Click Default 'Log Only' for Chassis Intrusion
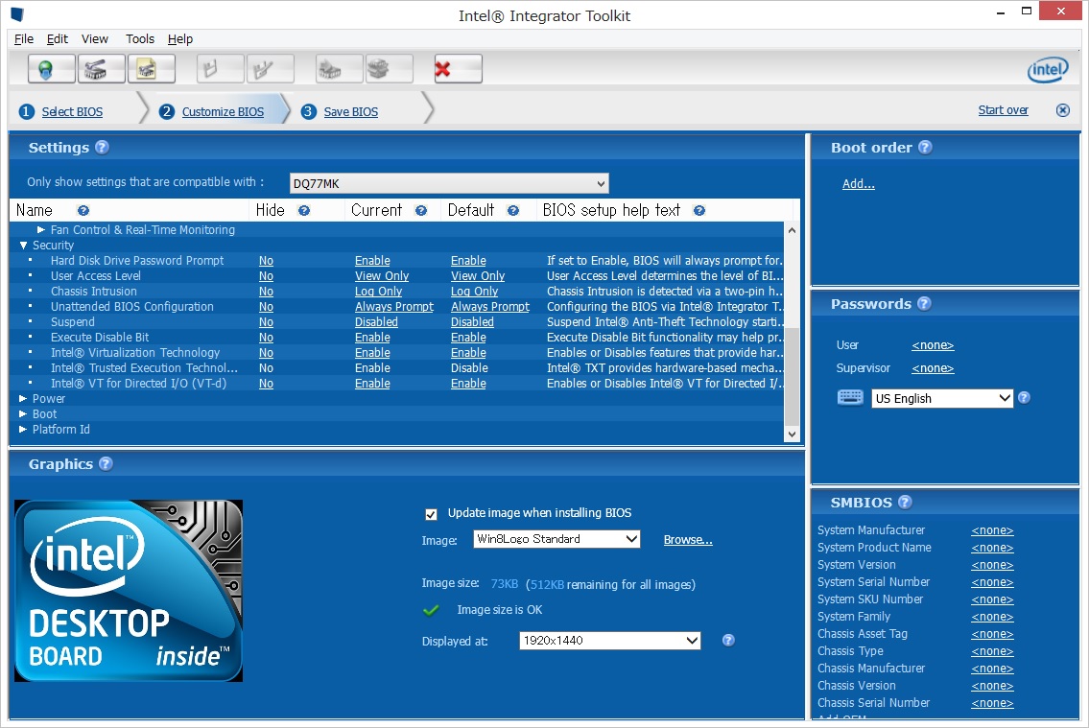 click(474, 292)
